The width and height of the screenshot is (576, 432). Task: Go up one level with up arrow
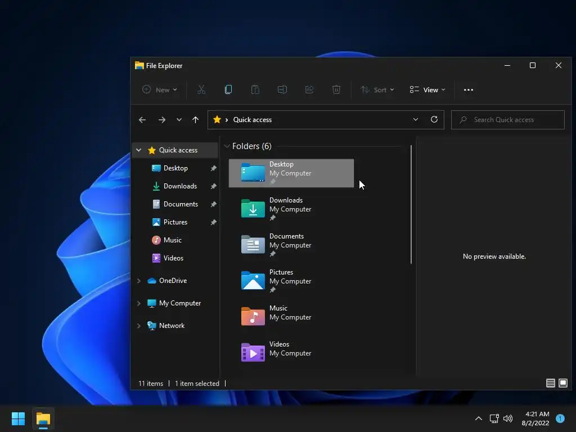tap(195, 120)
